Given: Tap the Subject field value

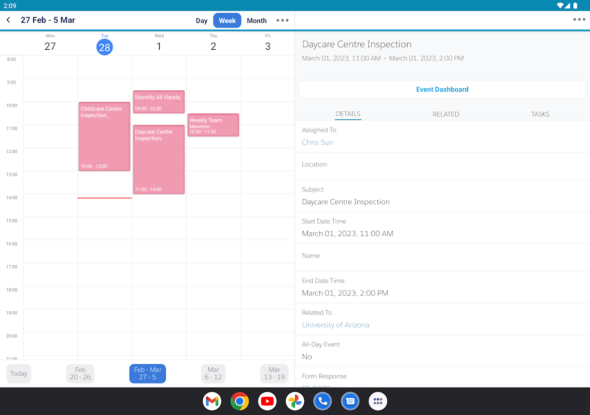Looking at the screenshot, I should coord(346,202).
